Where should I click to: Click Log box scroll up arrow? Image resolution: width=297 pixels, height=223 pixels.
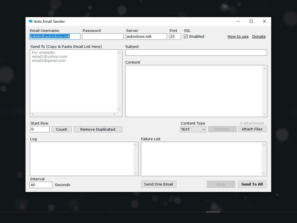(x=136, y=145)
